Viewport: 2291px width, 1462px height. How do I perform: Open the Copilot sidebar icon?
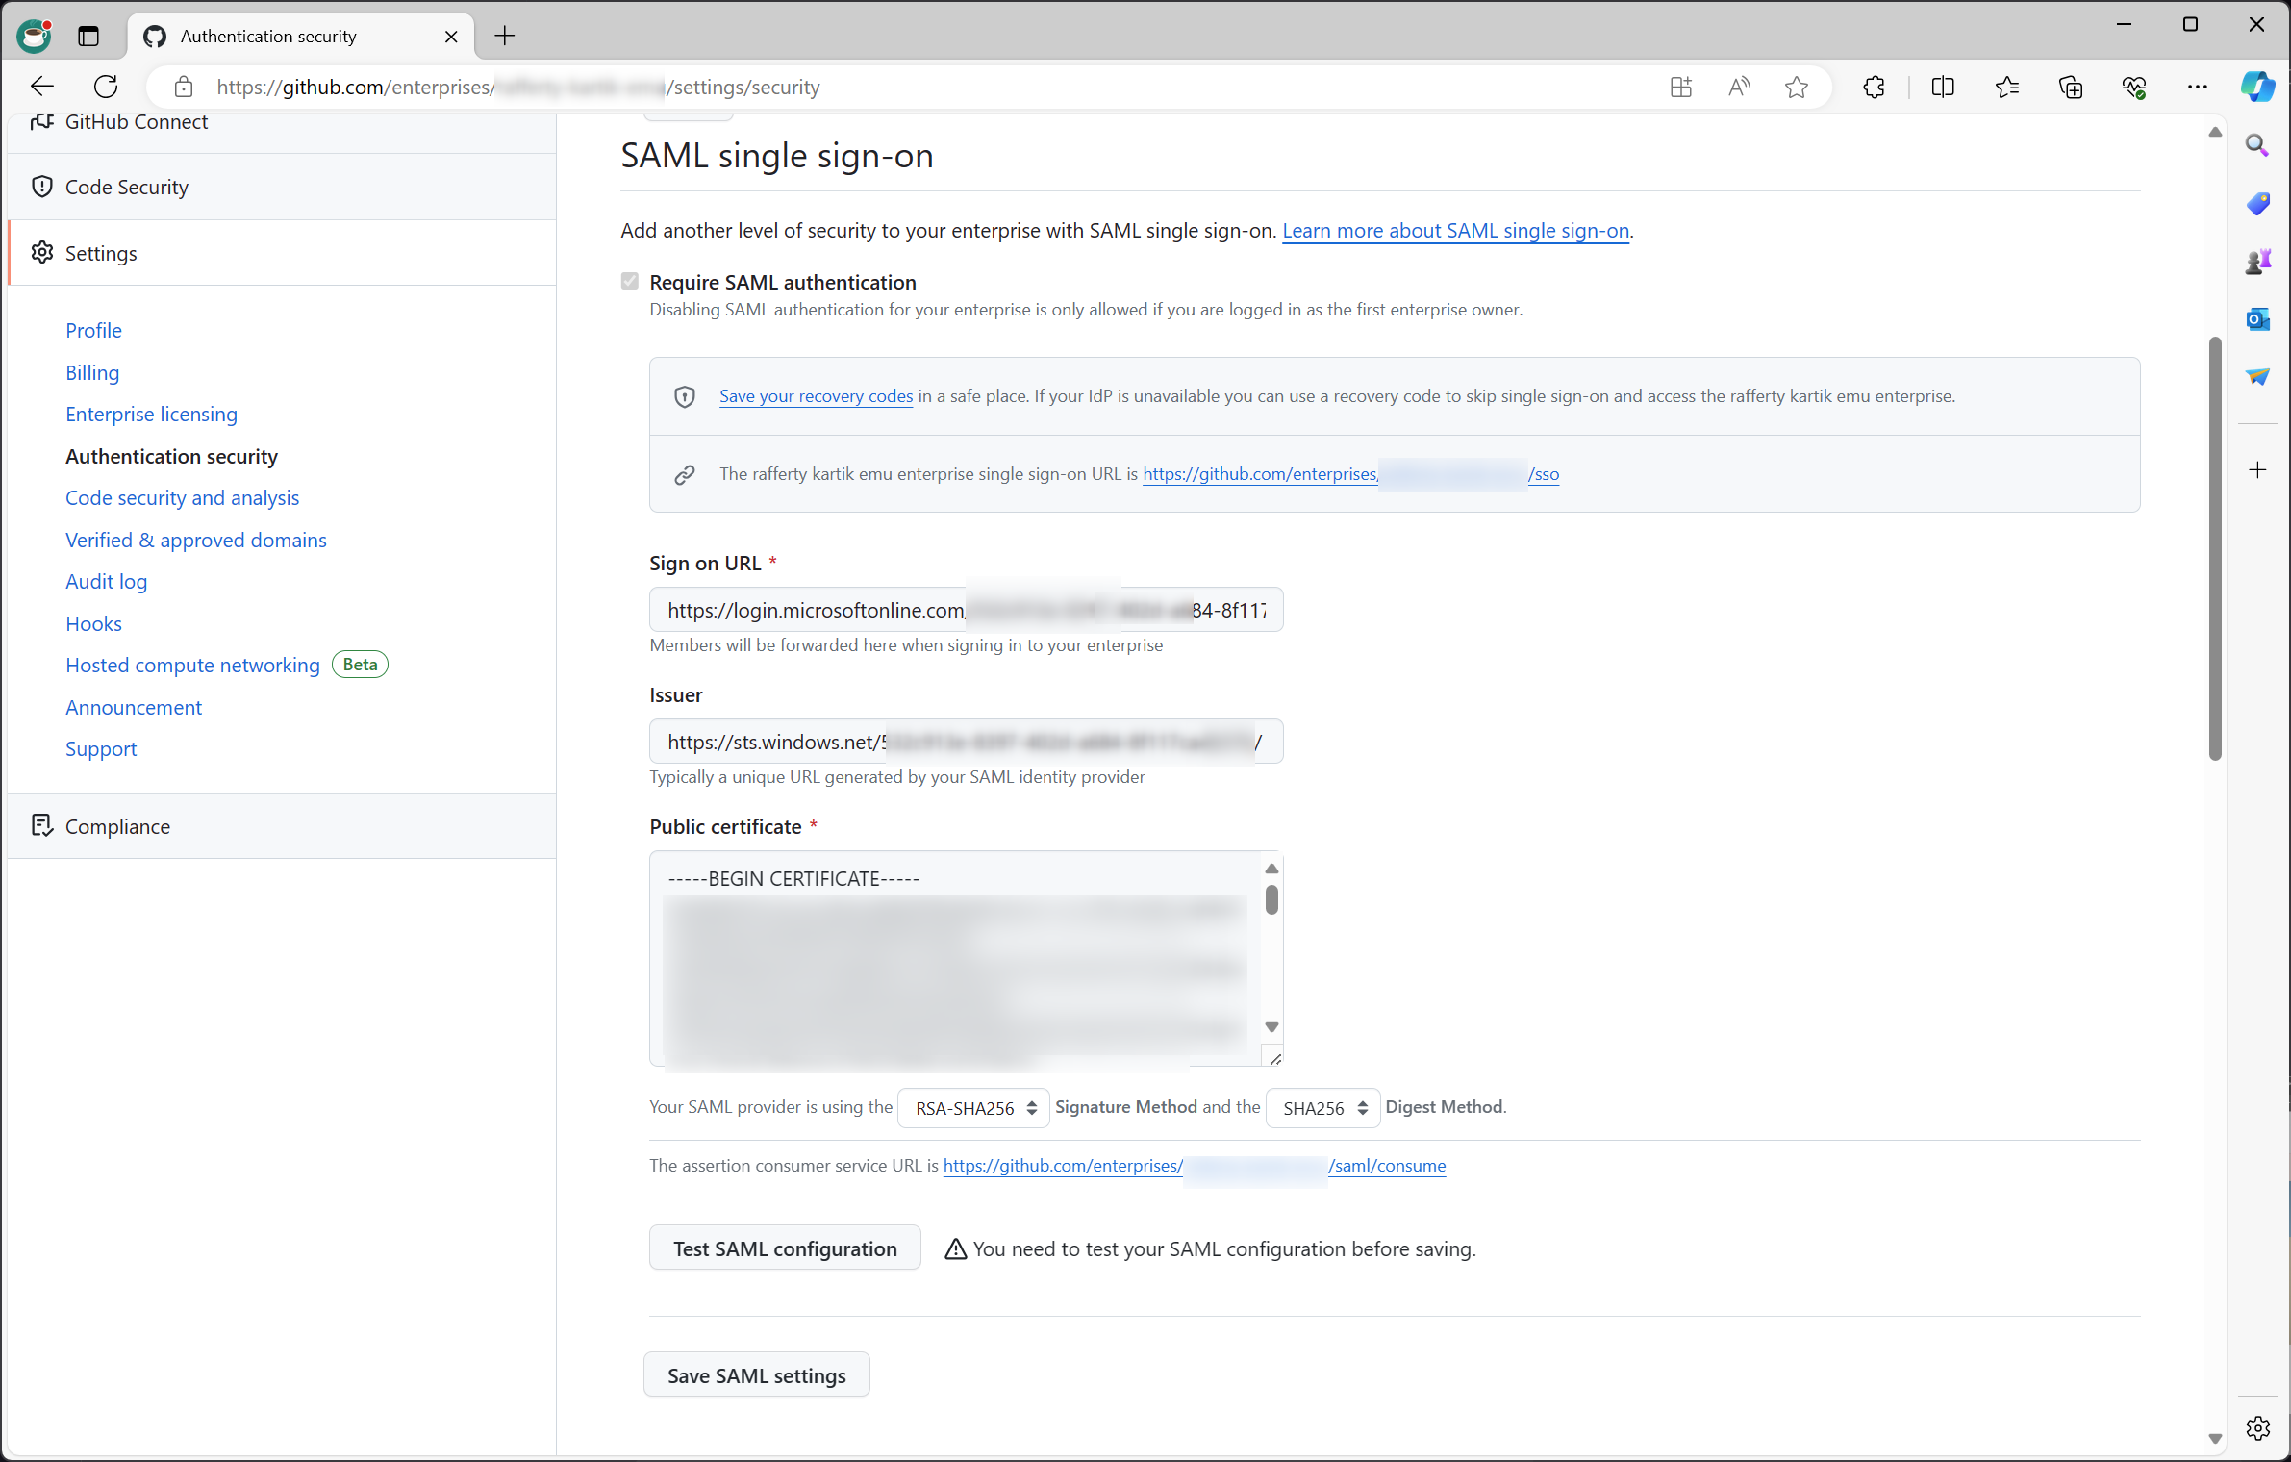point(2256,87)
